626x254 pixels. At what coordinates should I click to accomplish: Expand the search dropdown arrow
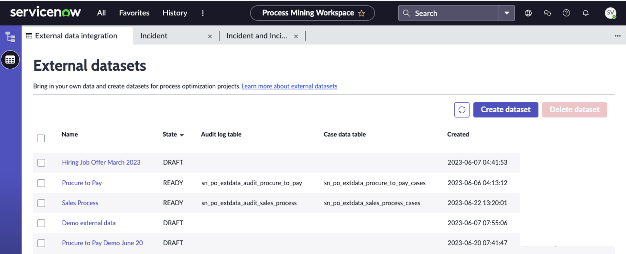tap(507, 13)
